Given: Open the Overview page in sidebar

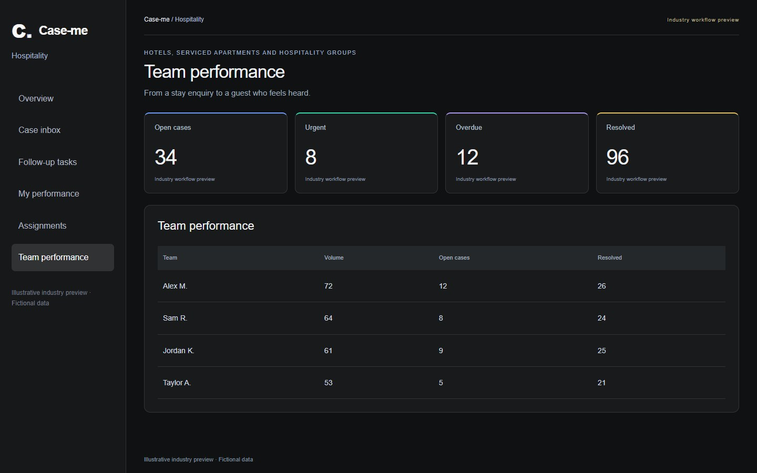Looking at the screenshot, I should tap(63, 98).
